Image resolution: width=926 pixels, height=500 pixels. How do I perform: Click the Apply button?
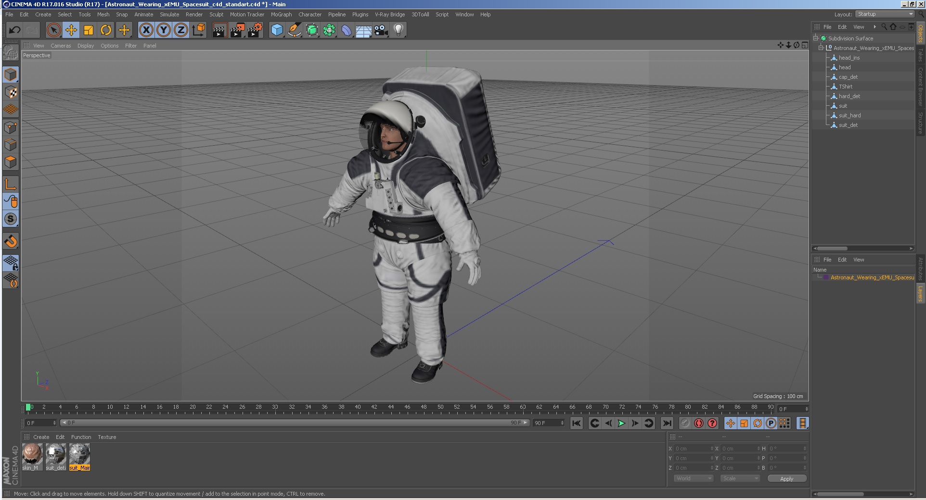coord(787,478)
